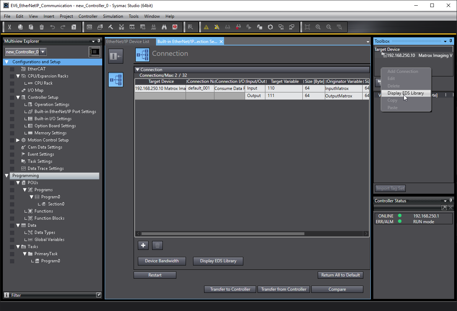Open the 3D view toolbar icon
This screenshot has height=311, width=457.
pyautogui.click(x=89, y=27)
